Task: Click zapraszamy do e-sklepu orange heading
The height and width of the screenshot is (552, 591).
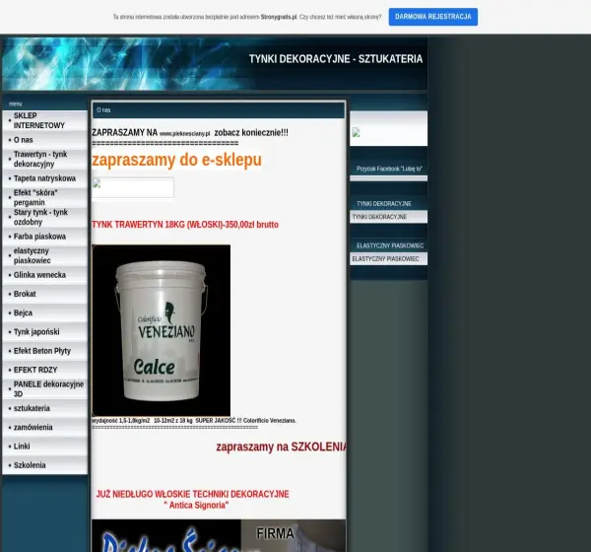Action: [176, 160]
